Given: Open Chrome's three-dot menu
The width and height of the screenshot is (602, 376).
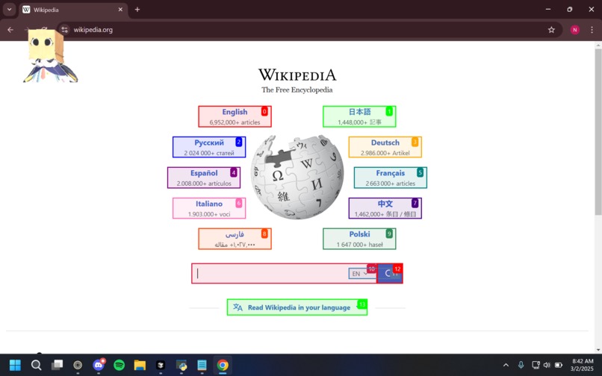Looking at the screenshot, I should [x=592, y=30].
